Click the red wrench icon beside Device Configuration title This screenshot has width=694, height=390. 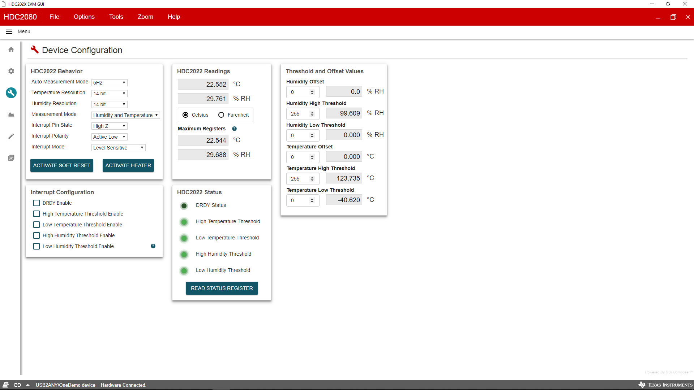(x=35, y=50)
